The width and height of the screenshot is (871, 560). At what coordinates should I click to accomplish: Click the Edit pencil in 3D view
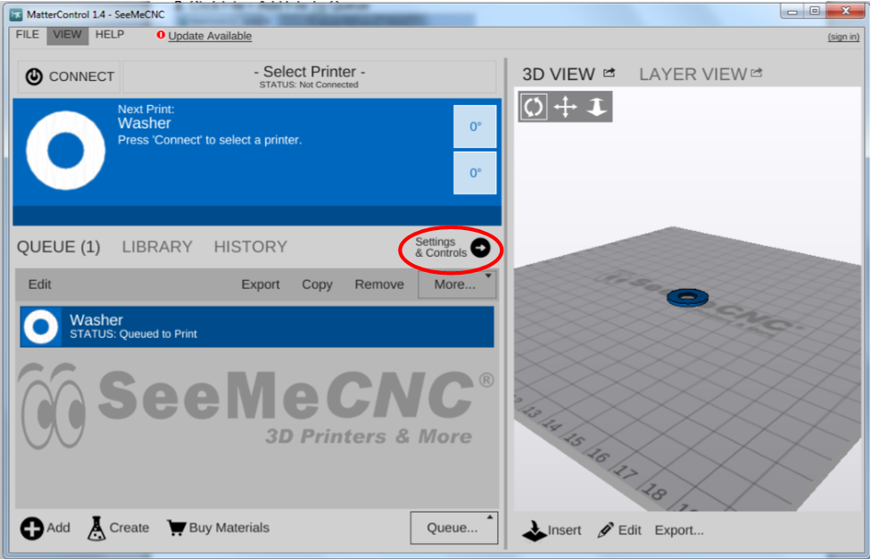click(606, 530)
